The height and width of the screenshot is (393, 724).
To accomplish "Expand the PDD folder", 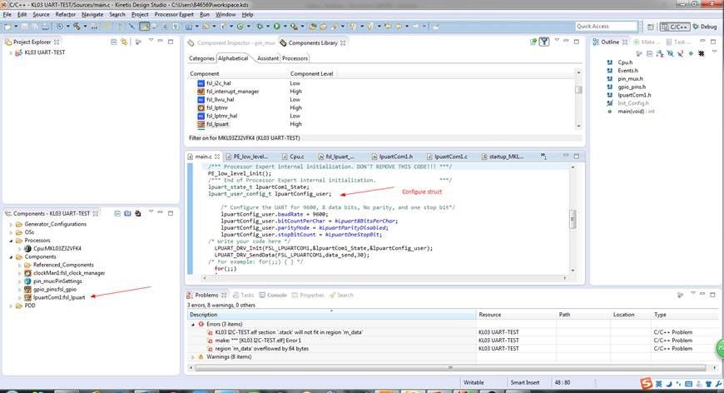I will pos(11,306).
